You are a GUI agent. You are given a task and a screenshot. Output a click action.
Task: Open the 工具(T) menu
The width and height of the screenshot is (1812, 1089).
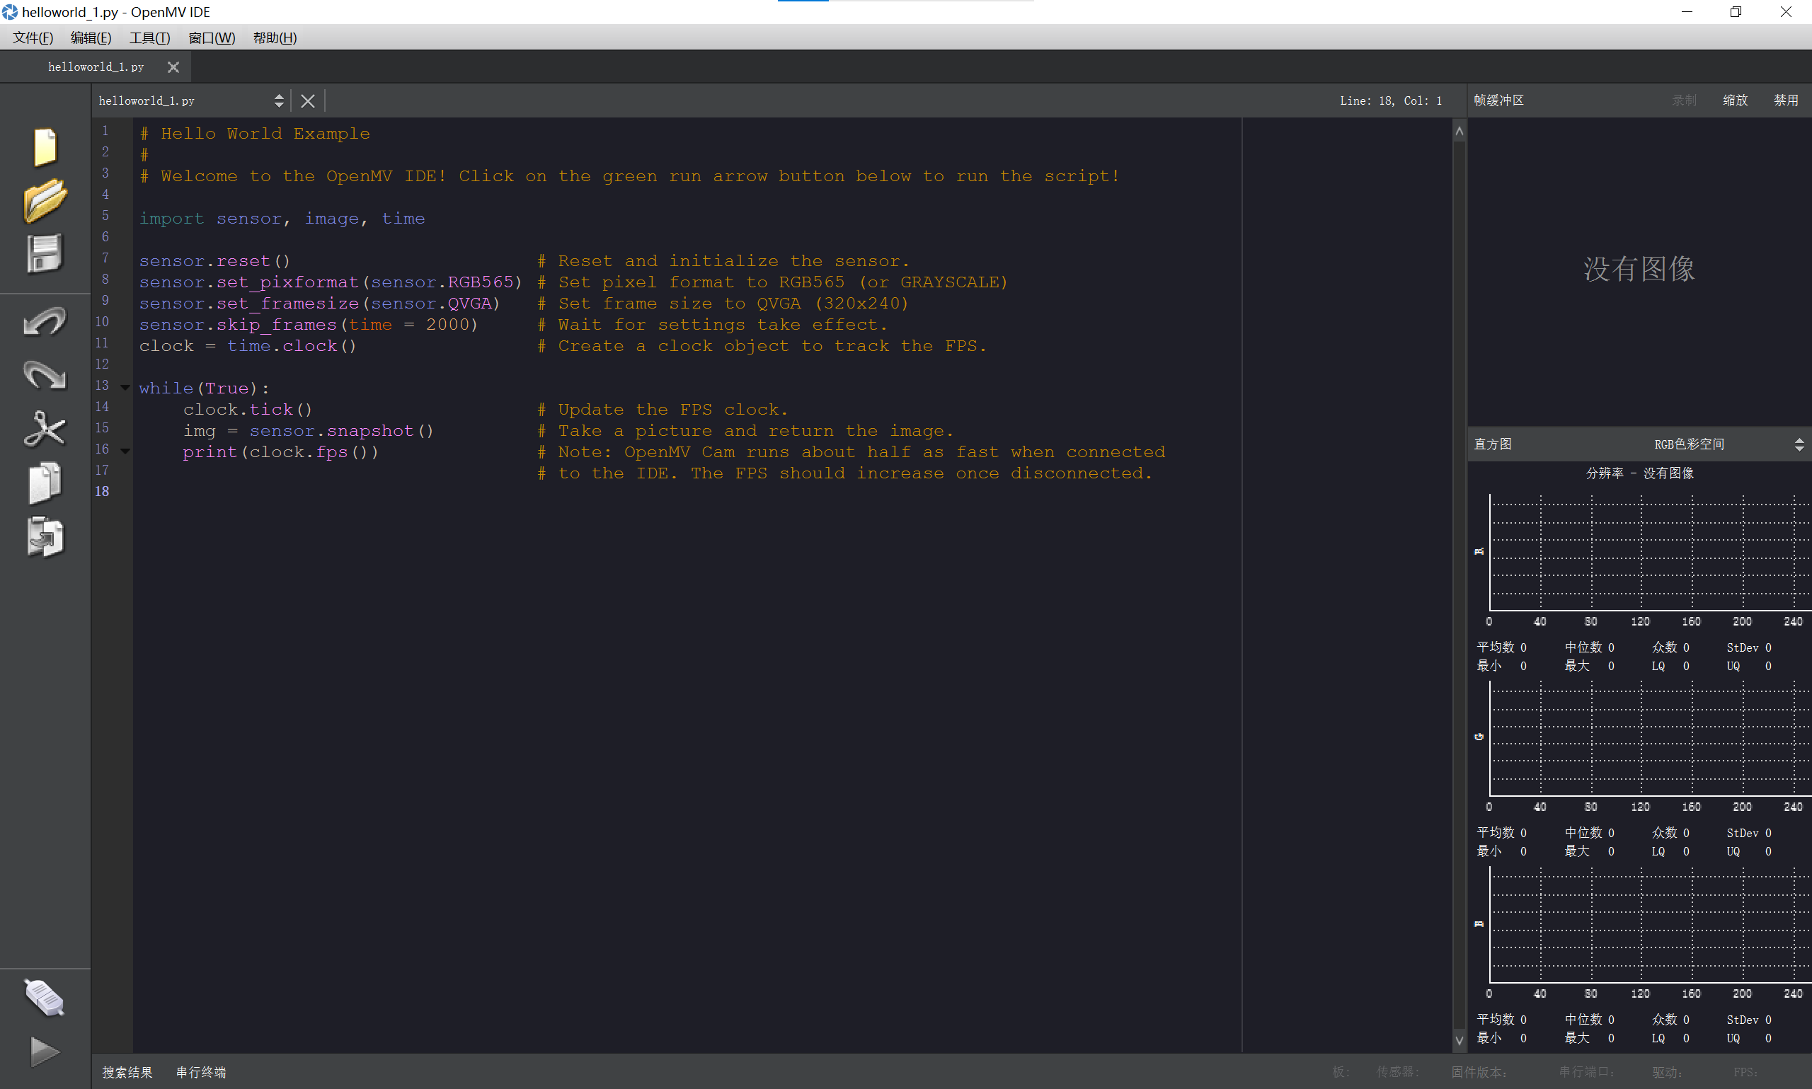(x=150, y=38)
